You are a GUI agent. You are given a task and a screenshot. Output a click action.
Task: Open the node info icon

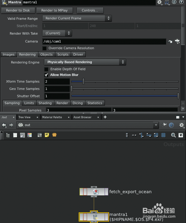click(174, 2)
